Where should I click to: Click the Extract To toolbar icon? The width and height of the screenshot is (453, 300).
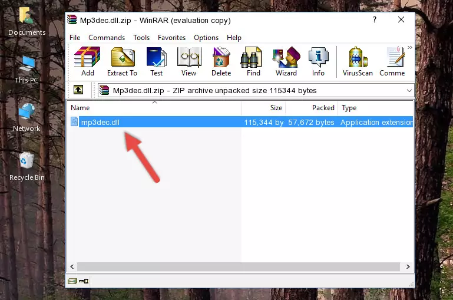122,61
